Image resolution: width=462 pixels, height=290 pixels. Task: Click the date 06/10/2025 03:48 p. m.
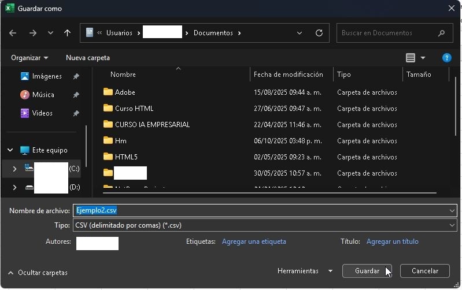click(288, 141)
